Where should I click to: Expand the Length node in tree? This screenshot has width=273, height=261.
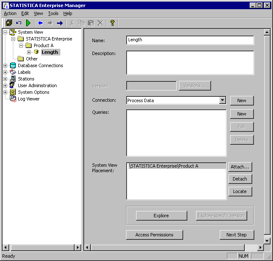point(29,52)
